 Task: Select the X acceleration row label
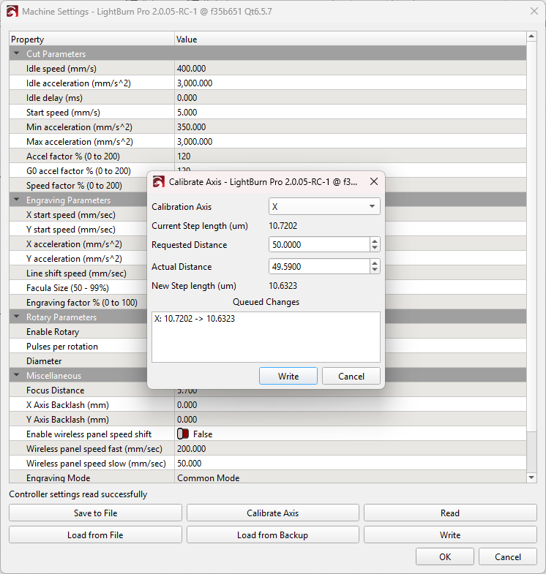74,243
